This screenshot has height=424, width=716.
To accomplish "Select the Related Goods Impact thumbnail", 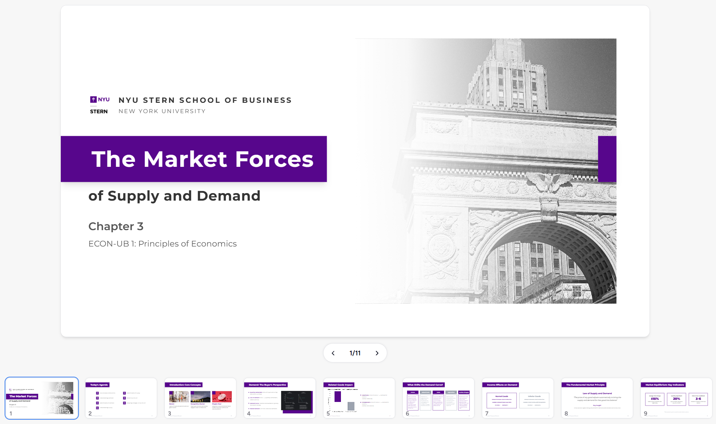I will (359, 398).
